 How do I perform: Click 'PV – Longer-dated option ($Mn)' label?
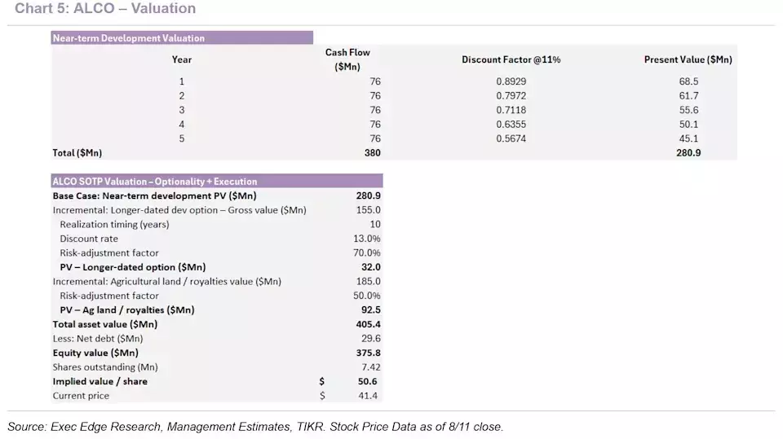pos(133,267)
